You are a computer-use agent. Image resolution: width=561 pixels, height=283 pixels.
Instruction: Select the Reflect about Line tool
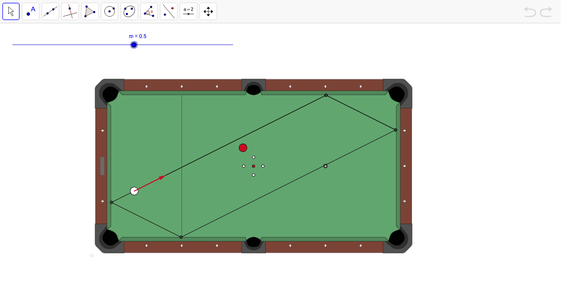169,11
